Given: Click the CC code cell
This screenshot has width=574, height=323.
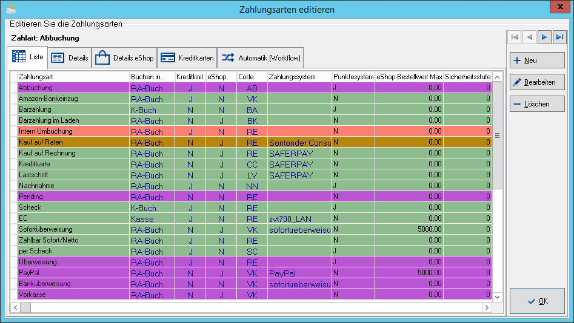Looking at the screenshot, I should point(252,165).
